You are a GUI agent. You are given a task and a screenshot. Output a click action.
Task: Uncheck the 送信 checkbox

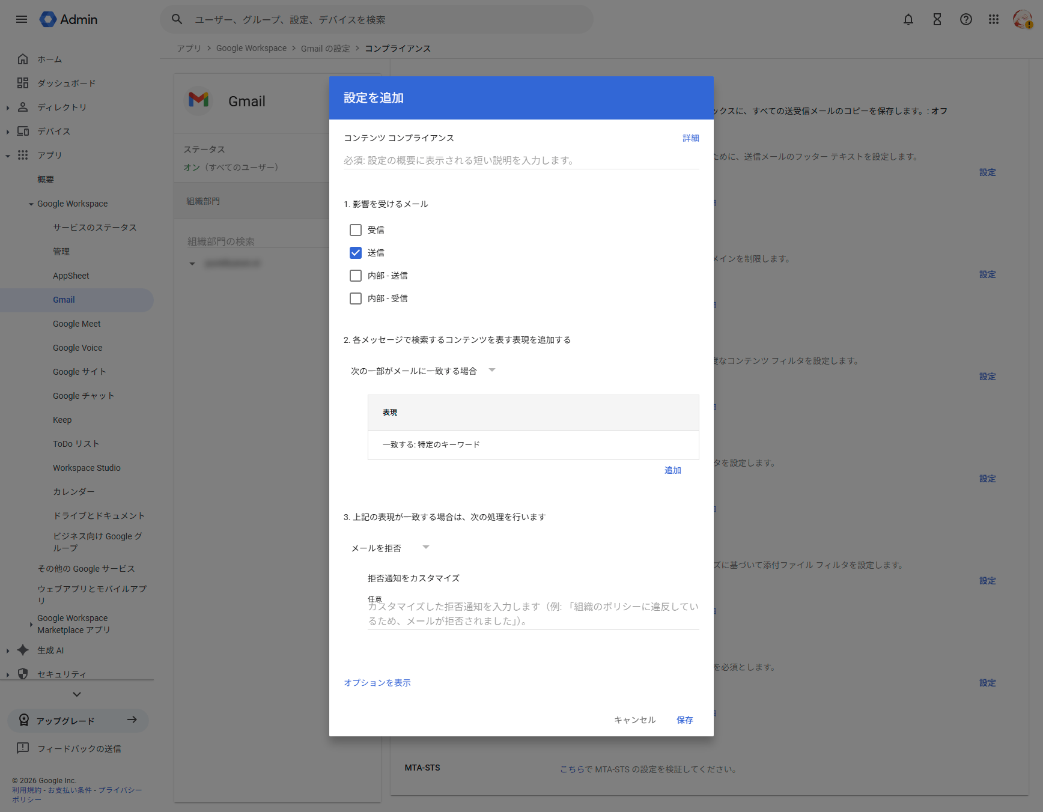click(x=356, y=253)
